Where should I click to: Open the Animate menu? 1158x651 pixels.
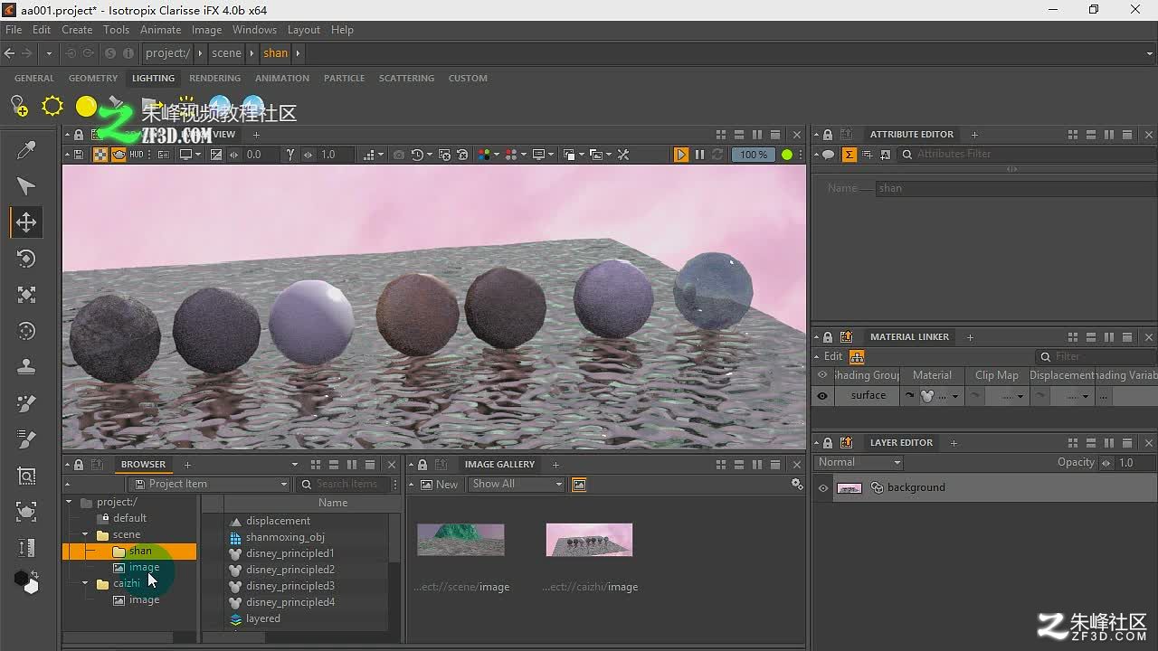(x=160, y=30)
